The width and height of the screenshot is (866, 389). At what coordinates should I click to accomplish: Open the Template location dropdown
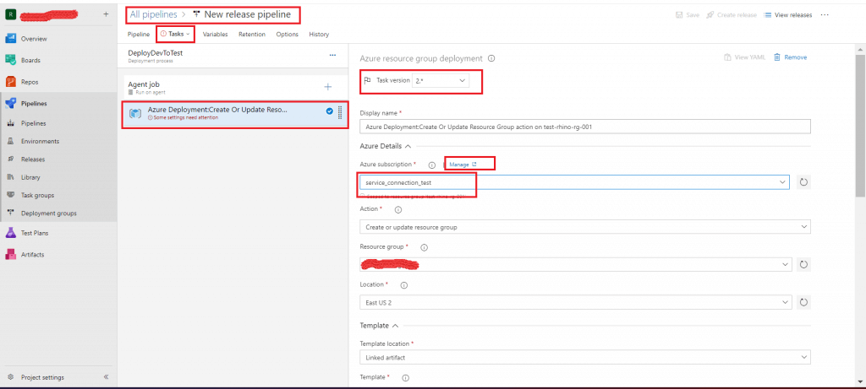click(x=585, y=358)
